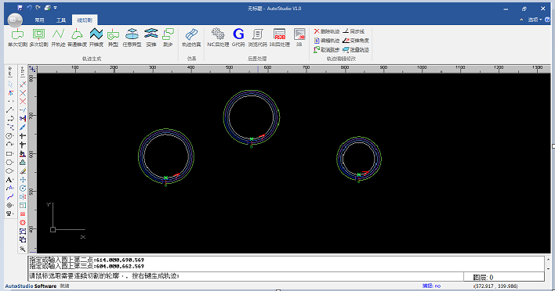Click the 3B output icon

pos(299,38)
